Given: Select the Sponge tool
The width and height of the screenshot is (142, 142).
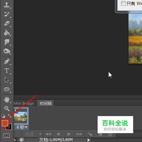Looking at the screenshot, I should [x=7, y=51].
